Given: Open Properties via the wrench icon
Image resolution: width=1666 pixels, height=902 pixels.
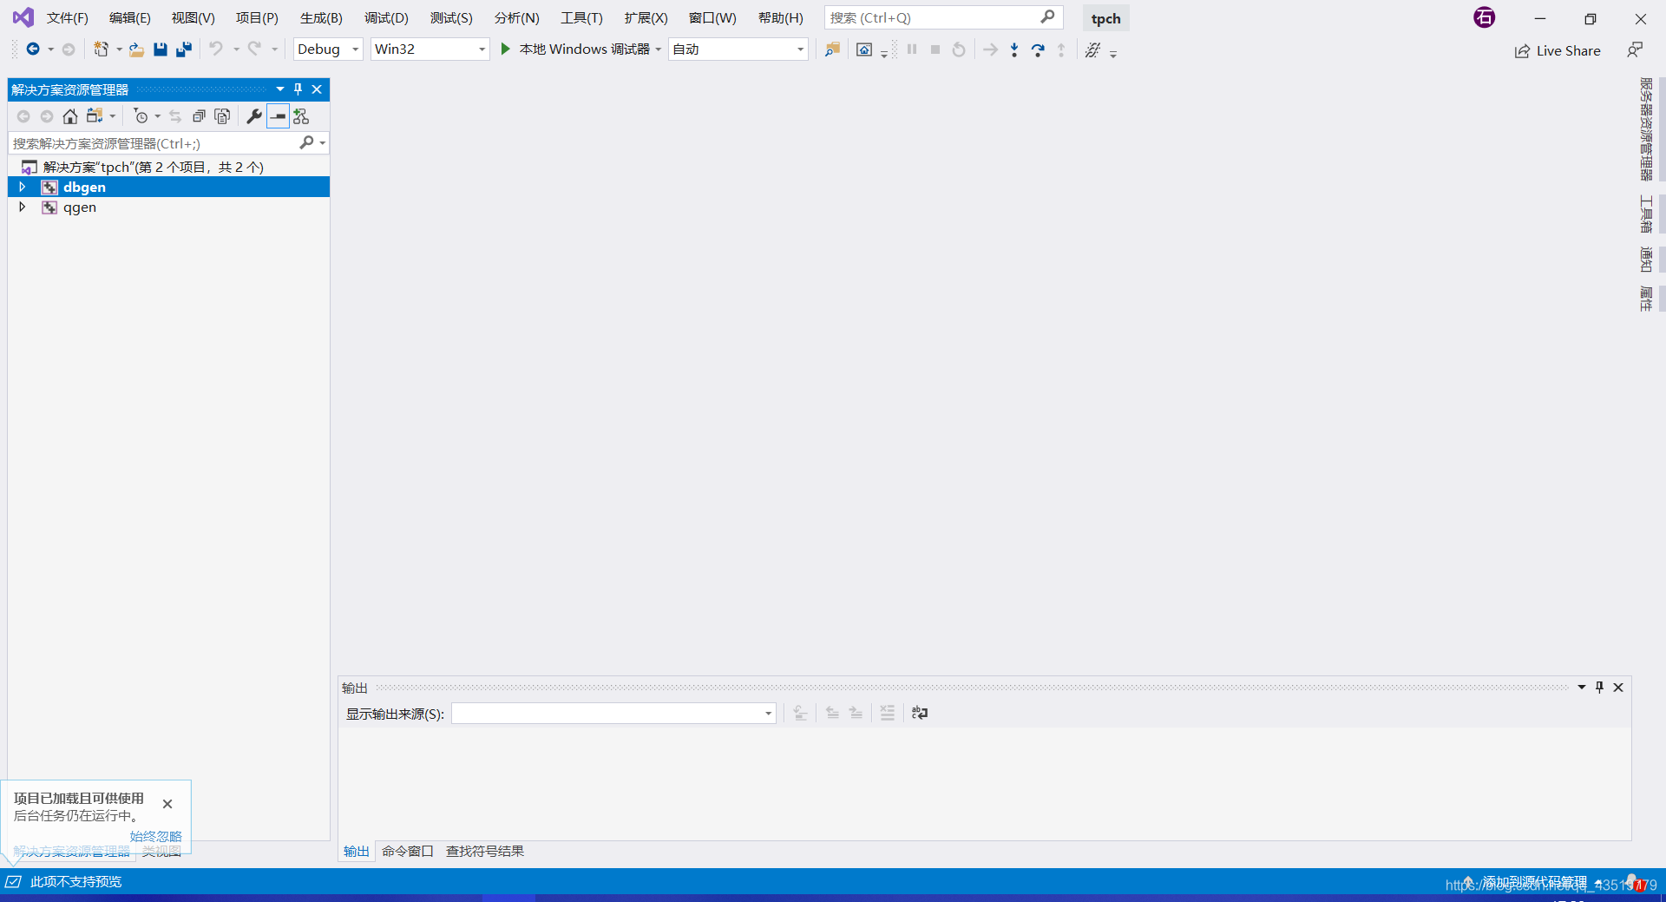Looking at the screenshot, I should click(254, 115).
